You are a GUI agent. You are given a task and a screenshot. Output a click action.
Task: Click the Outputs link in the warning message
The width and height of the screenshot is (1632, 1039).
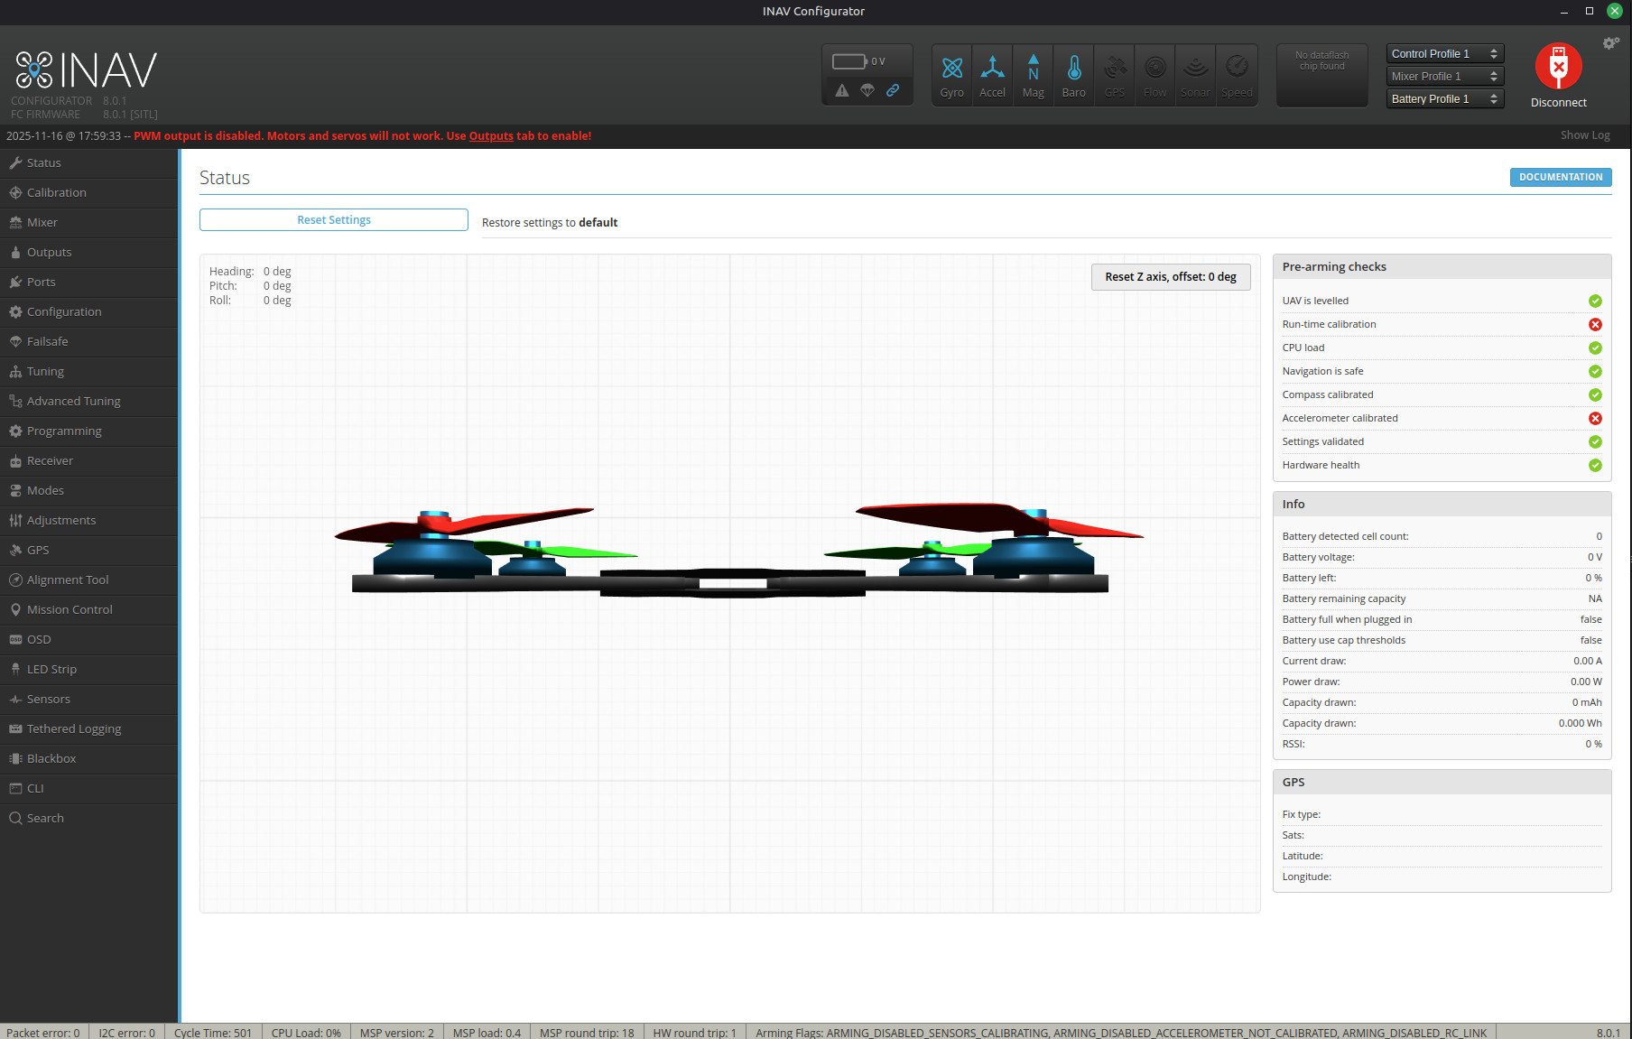click(490, 135)
